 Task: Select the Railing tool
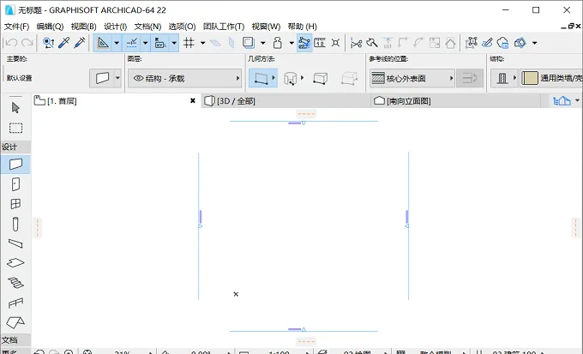tap(15, 303)
